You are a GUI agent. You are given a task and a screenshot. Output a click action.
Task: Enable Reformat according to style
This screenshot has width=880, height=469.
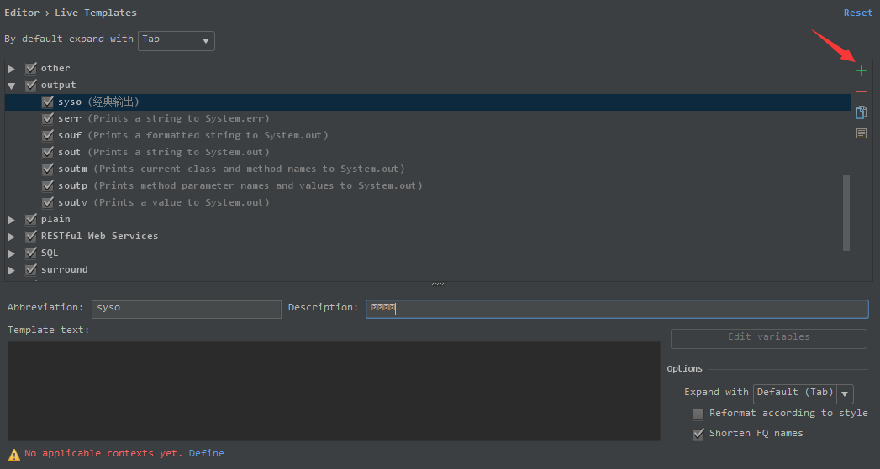[698, 414]
